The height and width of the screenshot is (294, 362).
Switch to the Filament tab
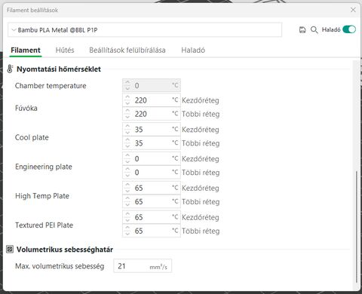(x=26, y=50)
